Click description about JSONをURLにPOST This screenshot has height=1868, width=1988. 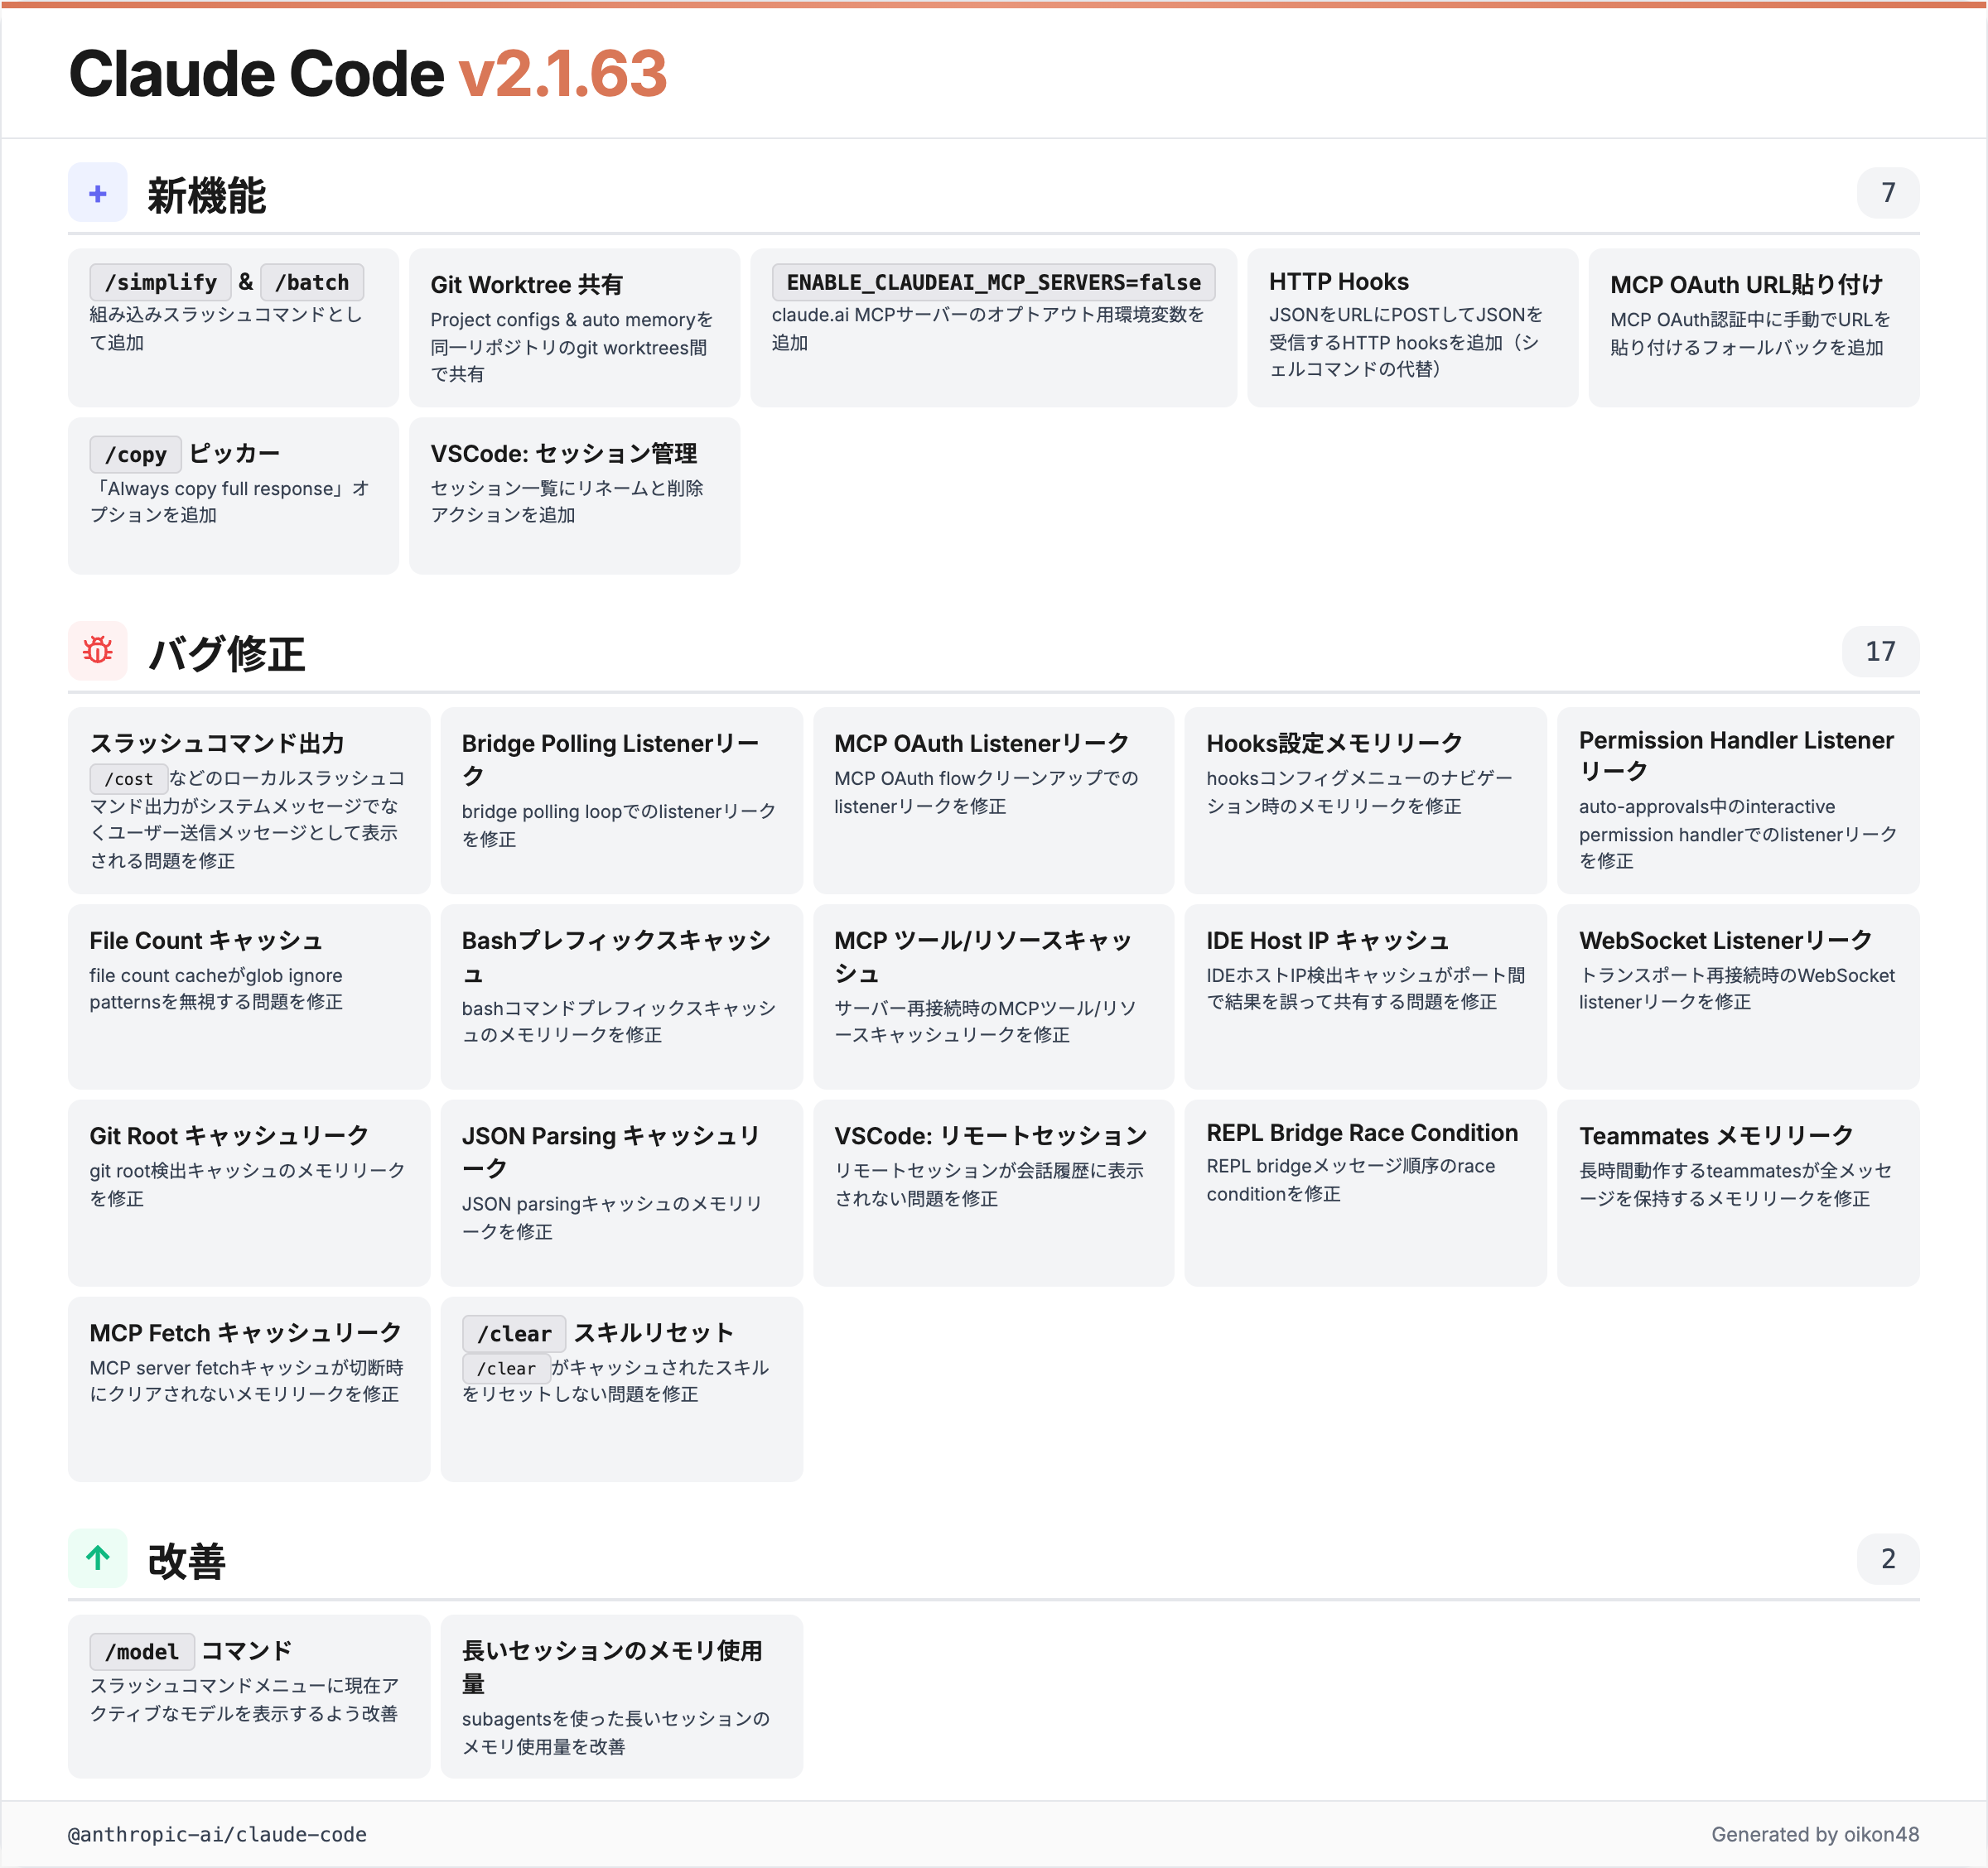pyautogui.click(x=1406, y=342)
